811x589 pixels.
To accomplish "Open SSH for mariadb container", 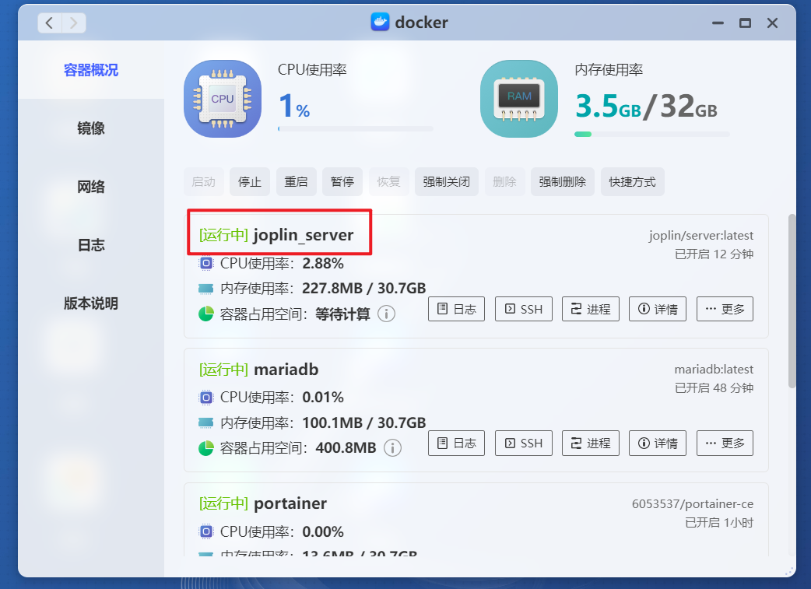I will (x=524, y=443).
